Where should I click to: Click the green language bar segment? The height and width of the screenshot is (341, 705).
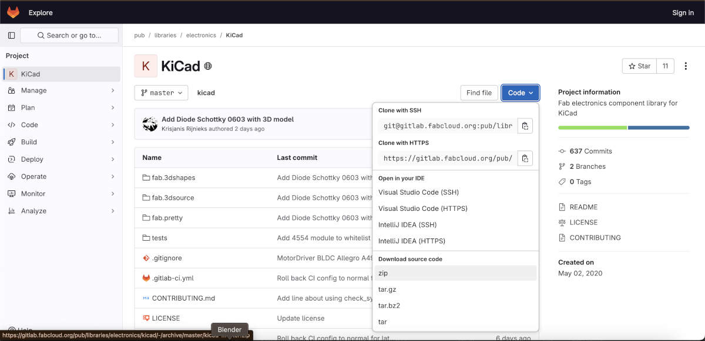592,127
